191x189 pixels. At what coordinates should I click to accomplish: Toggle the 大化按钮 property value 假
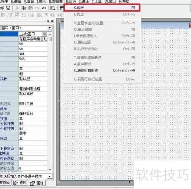point(33,123)
